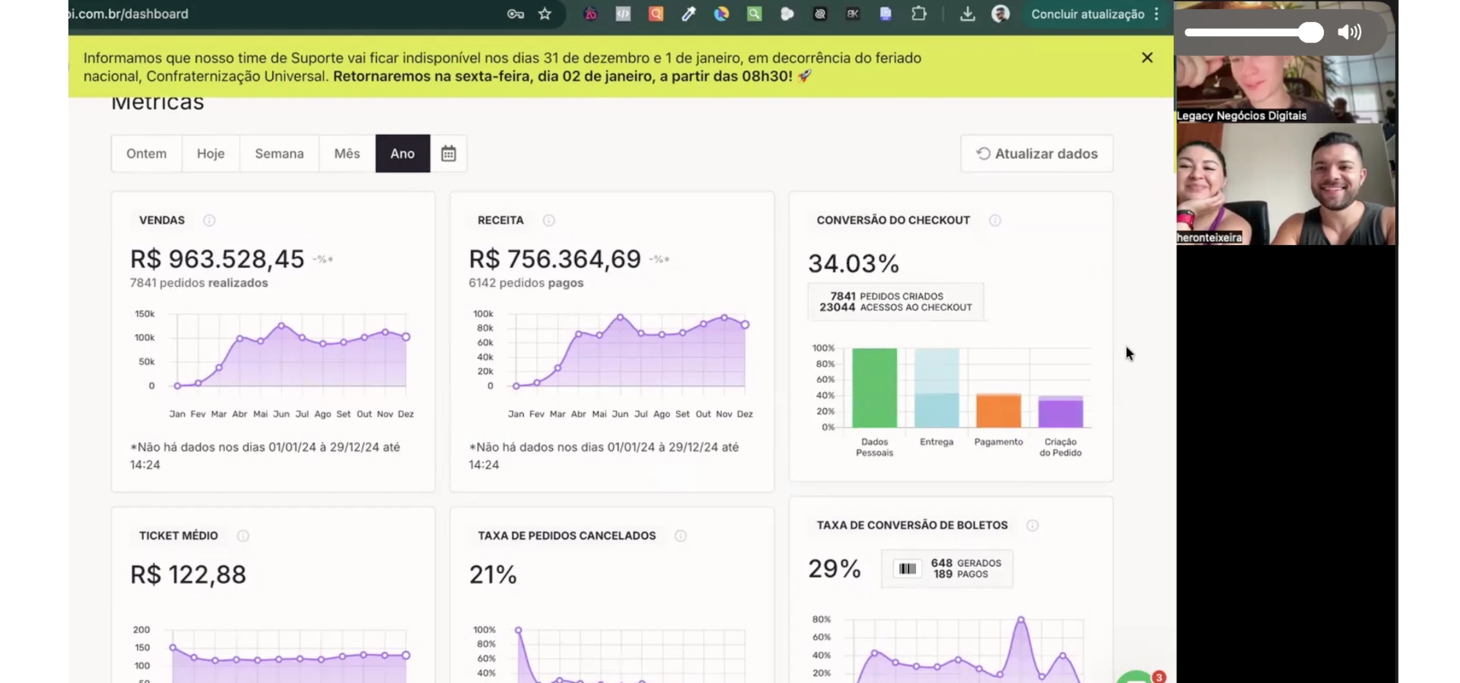The width and height of the screenshot is (1460, 683).
Task: Select the Ontem period tab
Action: [x=147, y=154]
